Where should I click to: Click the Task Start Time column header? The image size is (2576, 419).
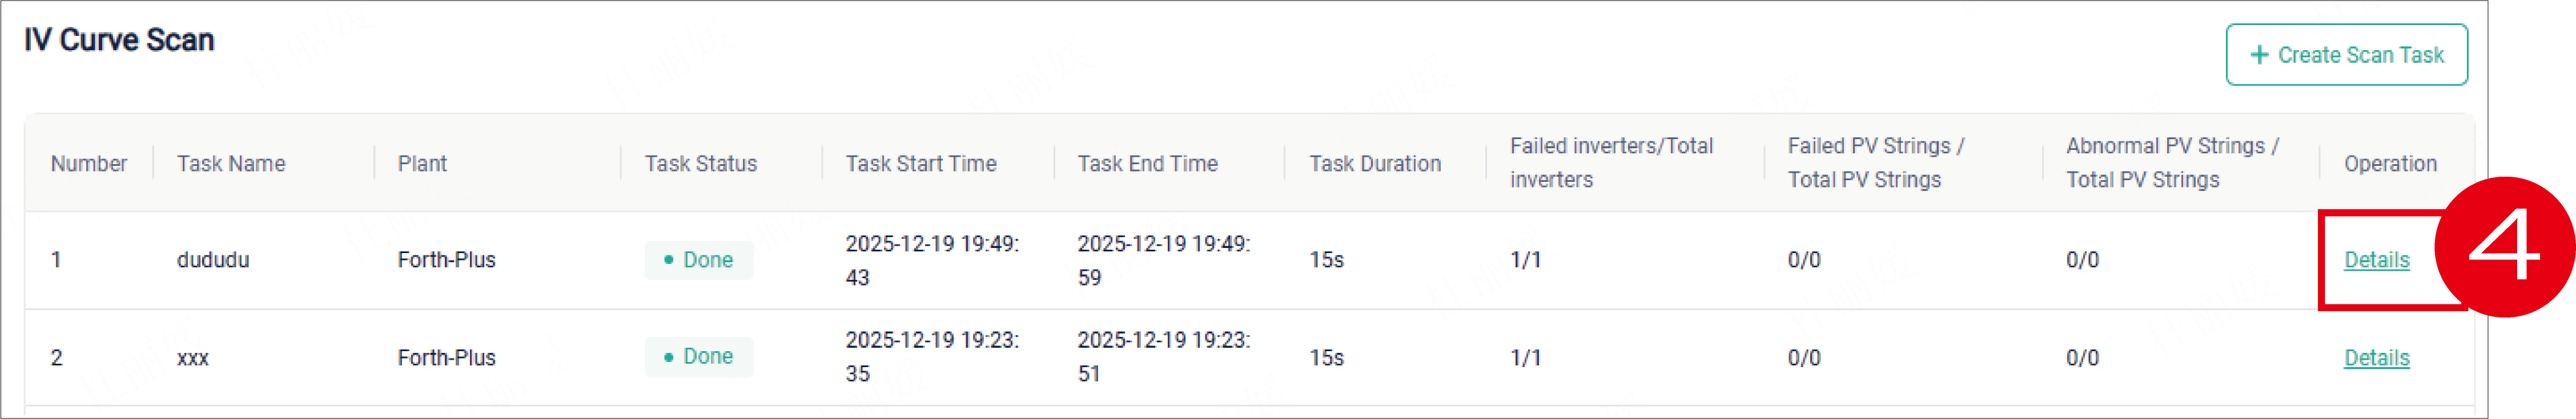point(920,164)
